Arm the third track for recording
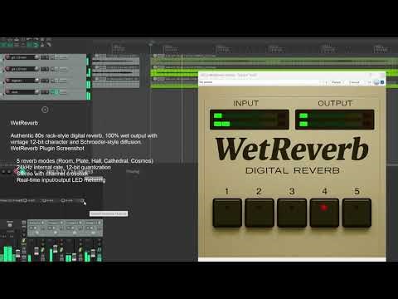 pyautogui.click(x=7, y=81)
